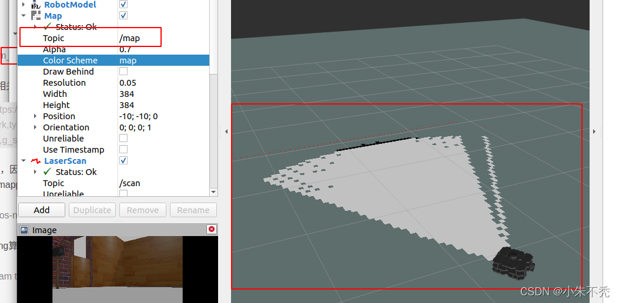Expand the RobotModel tree item
The width and height of the screenshot is (619, 303).
tap(24, 4)
